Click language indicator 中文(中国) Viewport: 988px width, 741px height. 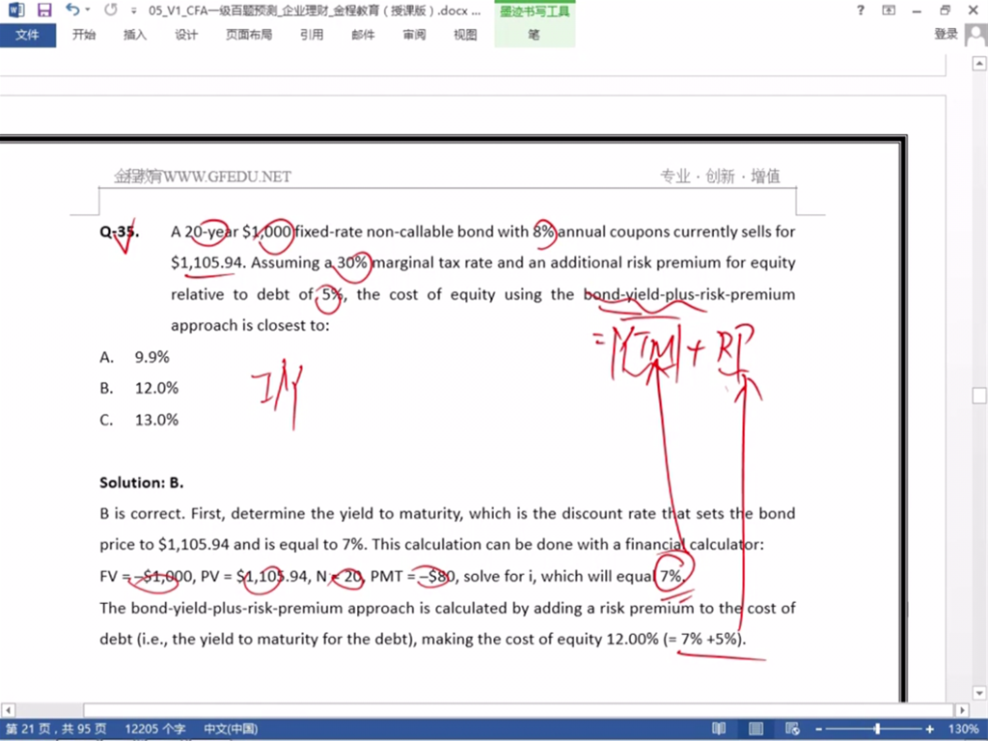tap(231, 729)
